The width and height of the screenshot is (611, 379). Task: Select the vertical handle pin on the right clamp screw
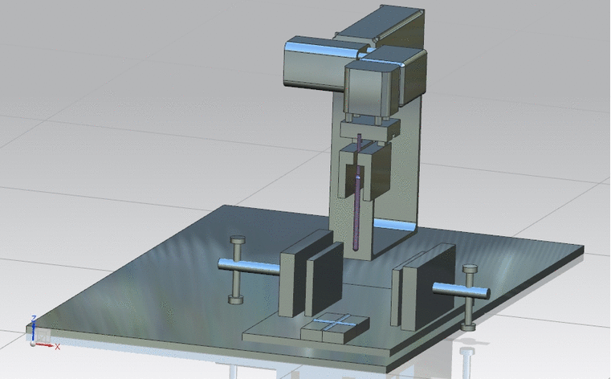click(x=470, y=298)
